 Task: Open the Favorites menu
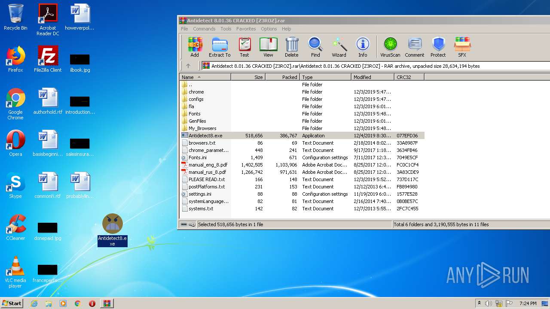(x=246, y=29)
